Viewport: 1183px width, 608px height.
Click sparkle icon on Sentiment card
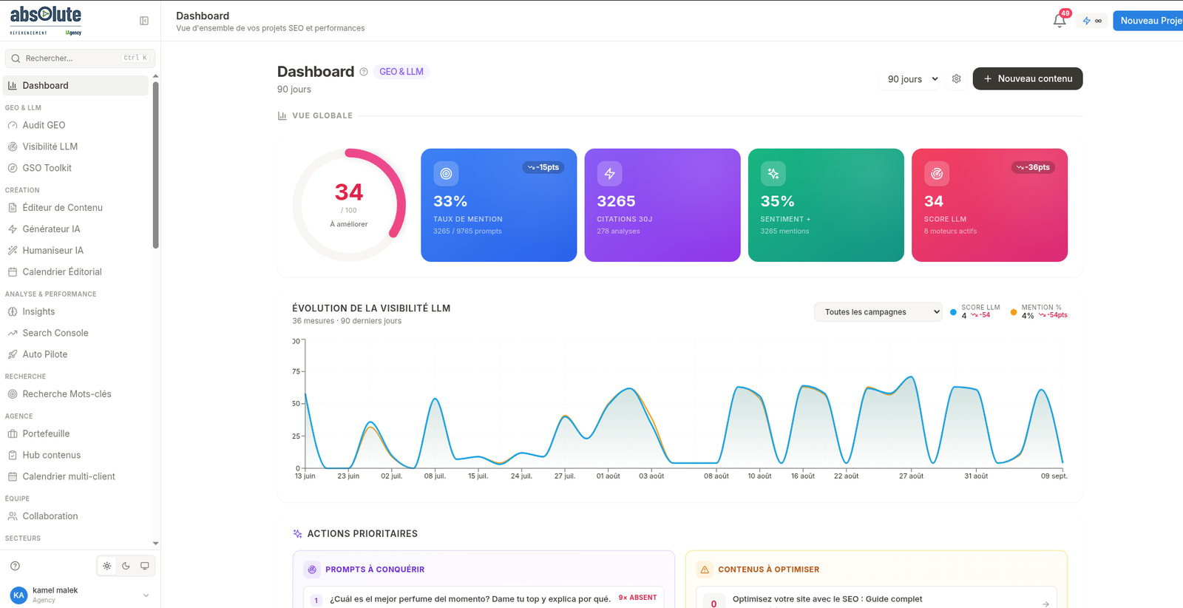click(773, 174)
